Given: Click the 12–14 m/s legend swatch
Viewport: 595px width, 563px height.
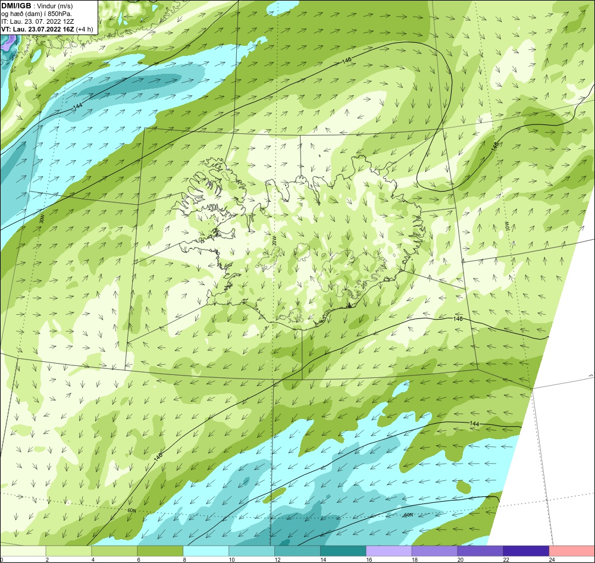Looking at the screenshot, I should pyautogui.click(x=297, y=551).
